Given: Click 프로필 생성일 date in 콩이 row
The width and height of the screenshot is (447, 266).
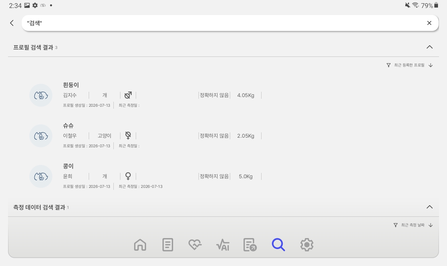Looking at the screenshot, I should (86, 187).
